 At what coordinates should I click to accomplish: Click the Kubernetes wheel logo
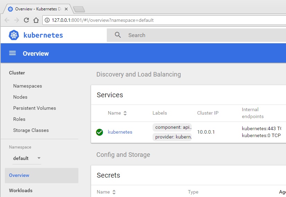14,35
